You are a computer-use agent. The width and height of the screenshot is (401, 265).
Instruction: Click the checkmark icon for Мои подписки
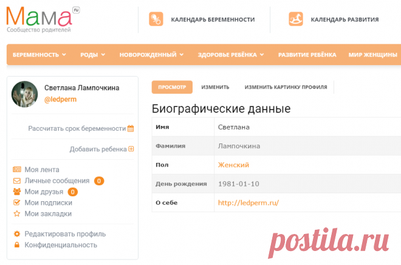pos(16,202)
